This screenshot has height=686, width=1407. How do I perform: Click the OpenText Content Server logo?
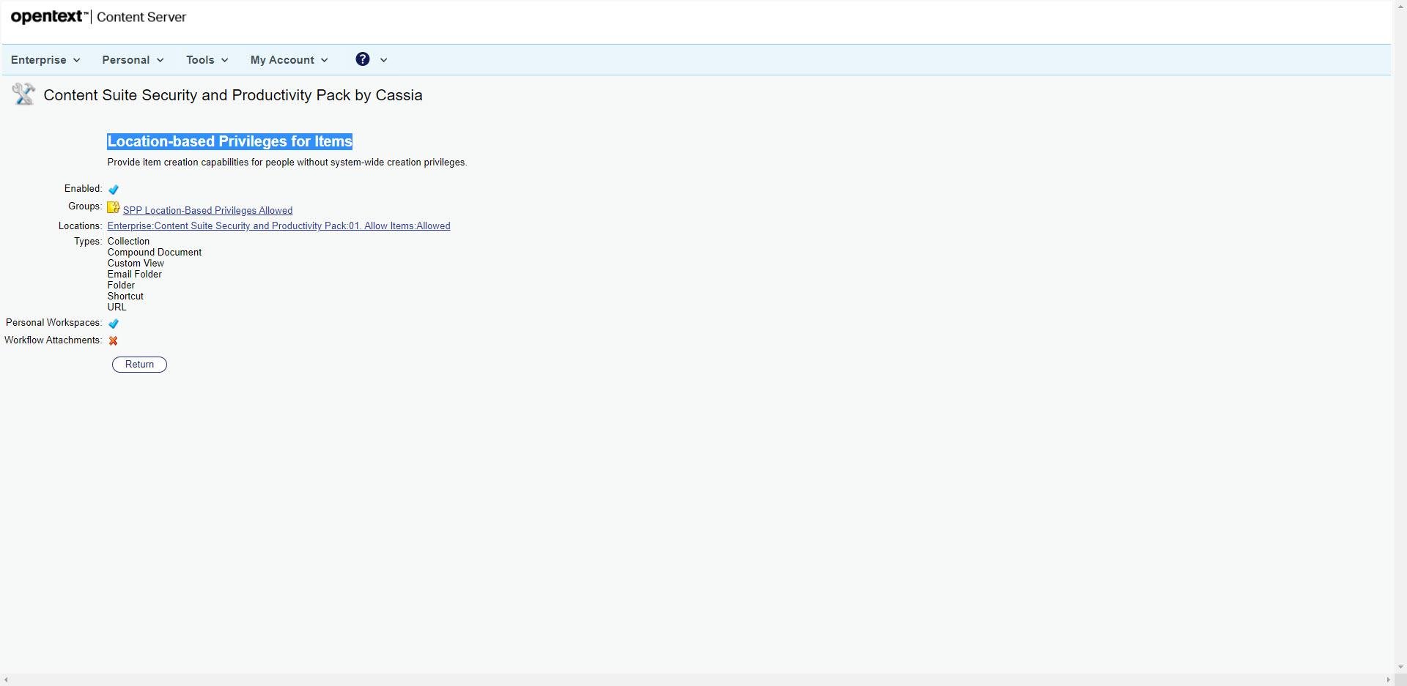coord(98,17)
